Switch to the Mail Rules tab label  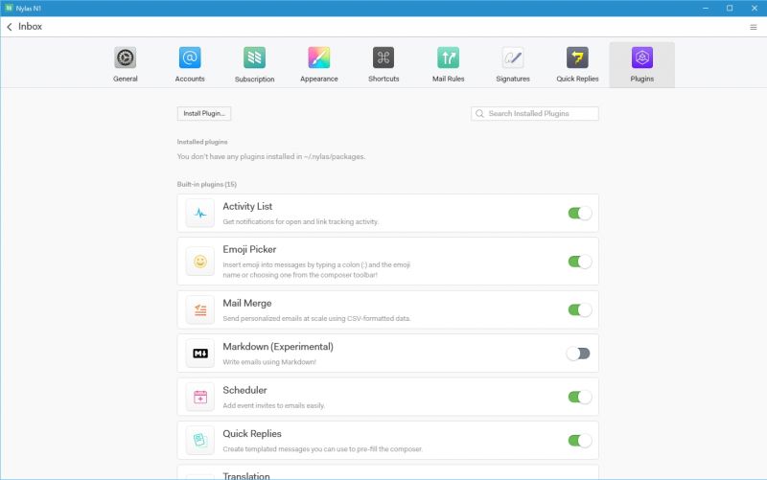point(448,79)
